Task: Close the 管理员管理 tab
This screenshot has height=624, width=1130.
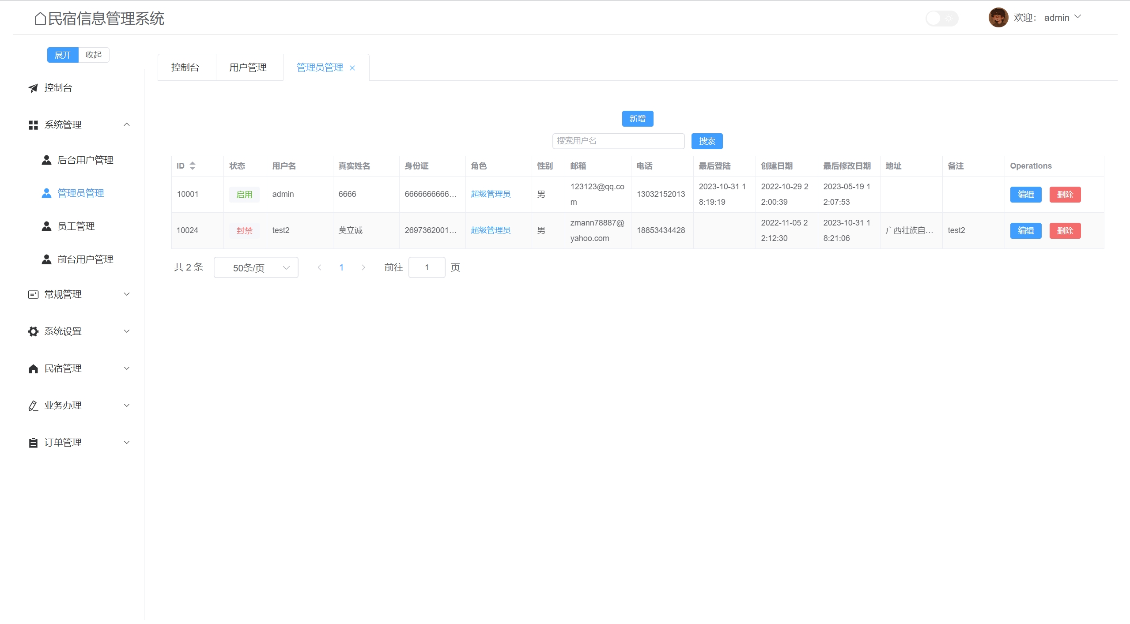Action: tap(352, 68)
